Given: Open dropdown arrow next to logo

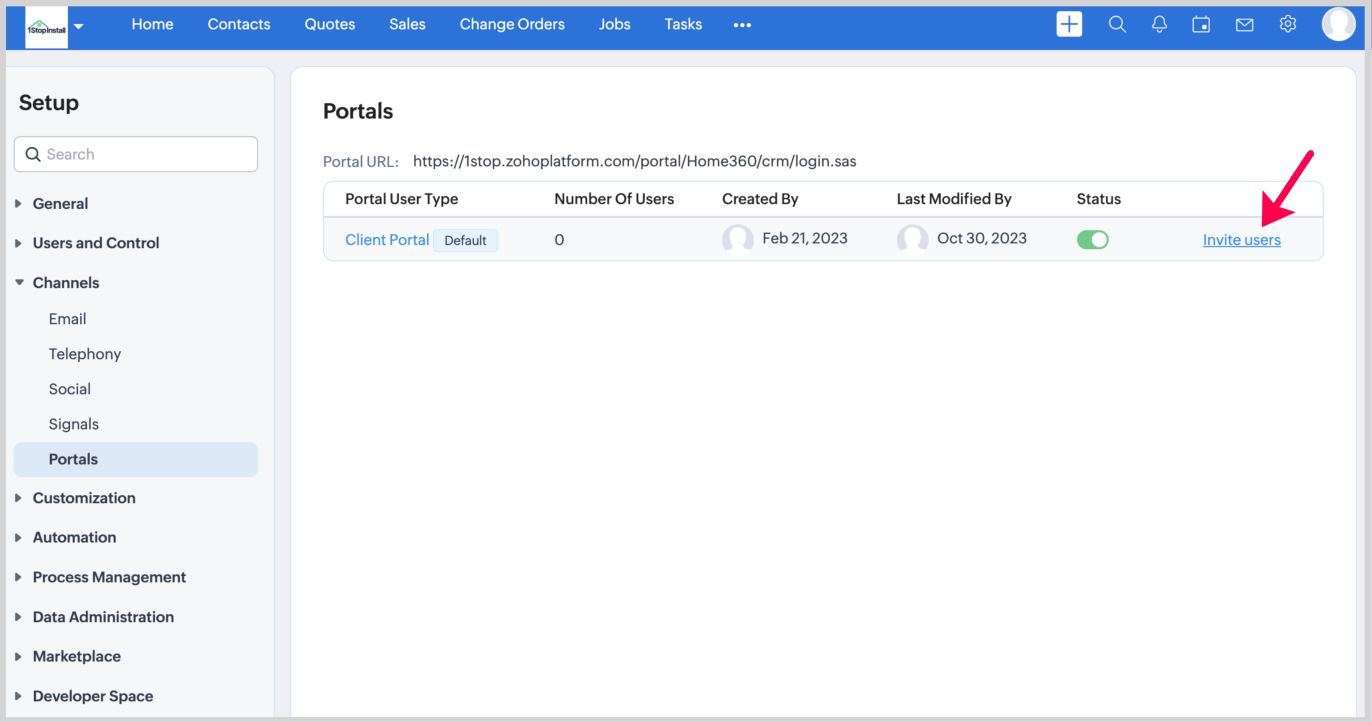Looking at the screenshot, I should (x=79, y=26).
